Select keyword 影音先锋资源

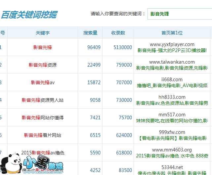point(43,65)
